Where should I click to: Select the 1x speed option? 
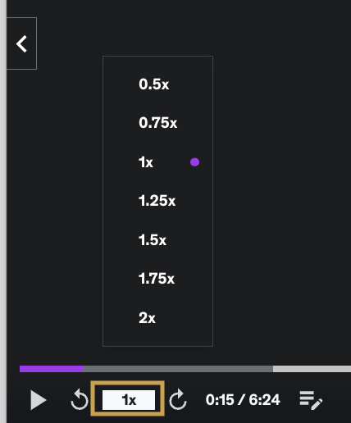tap(146, 162)
